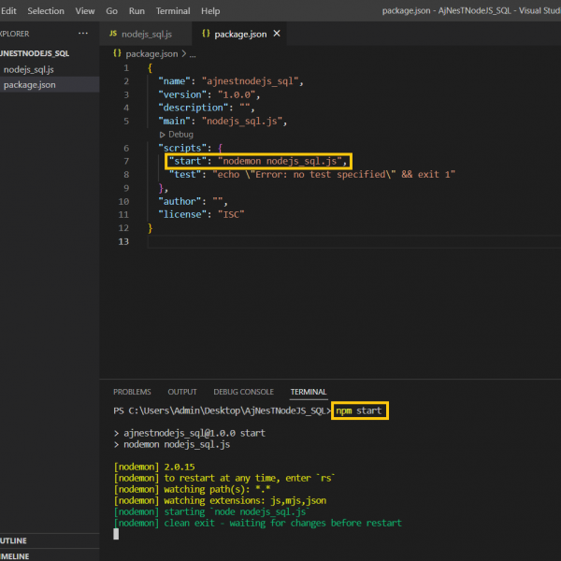Select package.json in the Explorer file tree
This screenshot has width=561, height=561.
[x=29, y=84]
